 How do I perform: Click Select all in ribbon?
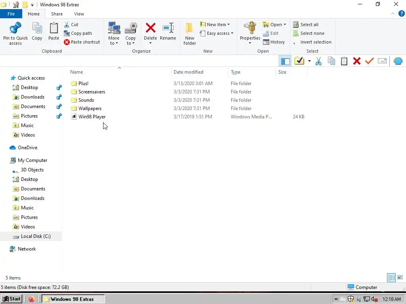(x=306, y=25)
